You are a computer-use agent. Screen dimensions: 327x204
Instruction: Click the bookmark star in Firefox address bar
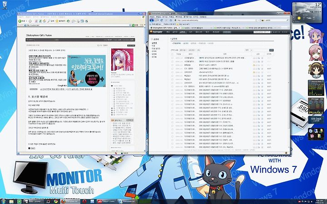point(256,20)
